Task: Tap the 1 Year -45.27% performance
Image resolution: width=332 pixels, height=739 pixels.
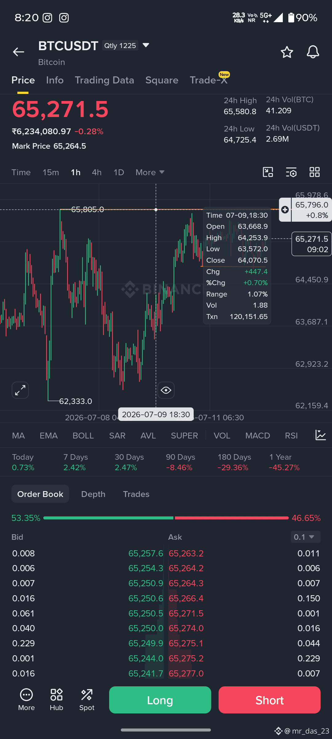Action: [x=284, y=462]
